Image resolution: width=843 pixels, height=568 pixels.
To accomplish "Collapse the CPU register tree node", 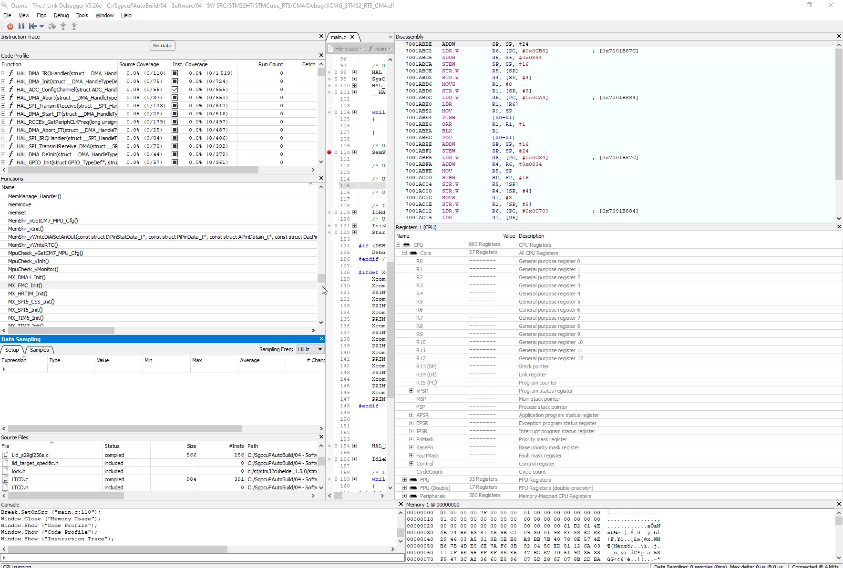I will [398, 245].
